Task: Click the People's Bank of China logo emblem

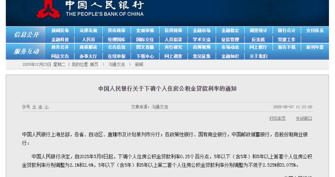Action: point(49,9)
